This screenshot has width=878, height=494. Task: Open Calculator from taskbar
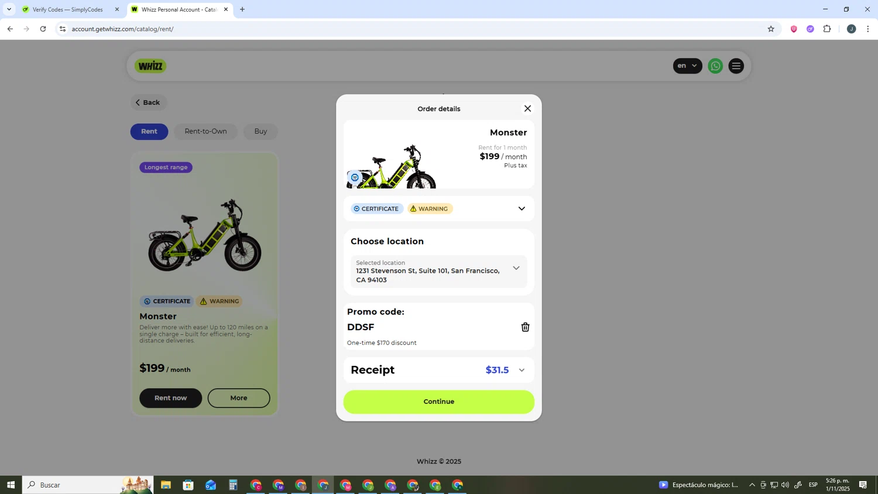point(233,485)
